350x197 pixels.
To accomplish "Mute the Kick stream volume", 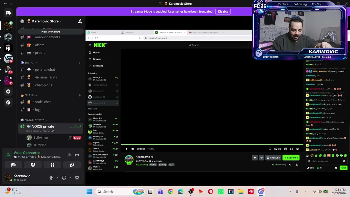I will click(133, 149).
